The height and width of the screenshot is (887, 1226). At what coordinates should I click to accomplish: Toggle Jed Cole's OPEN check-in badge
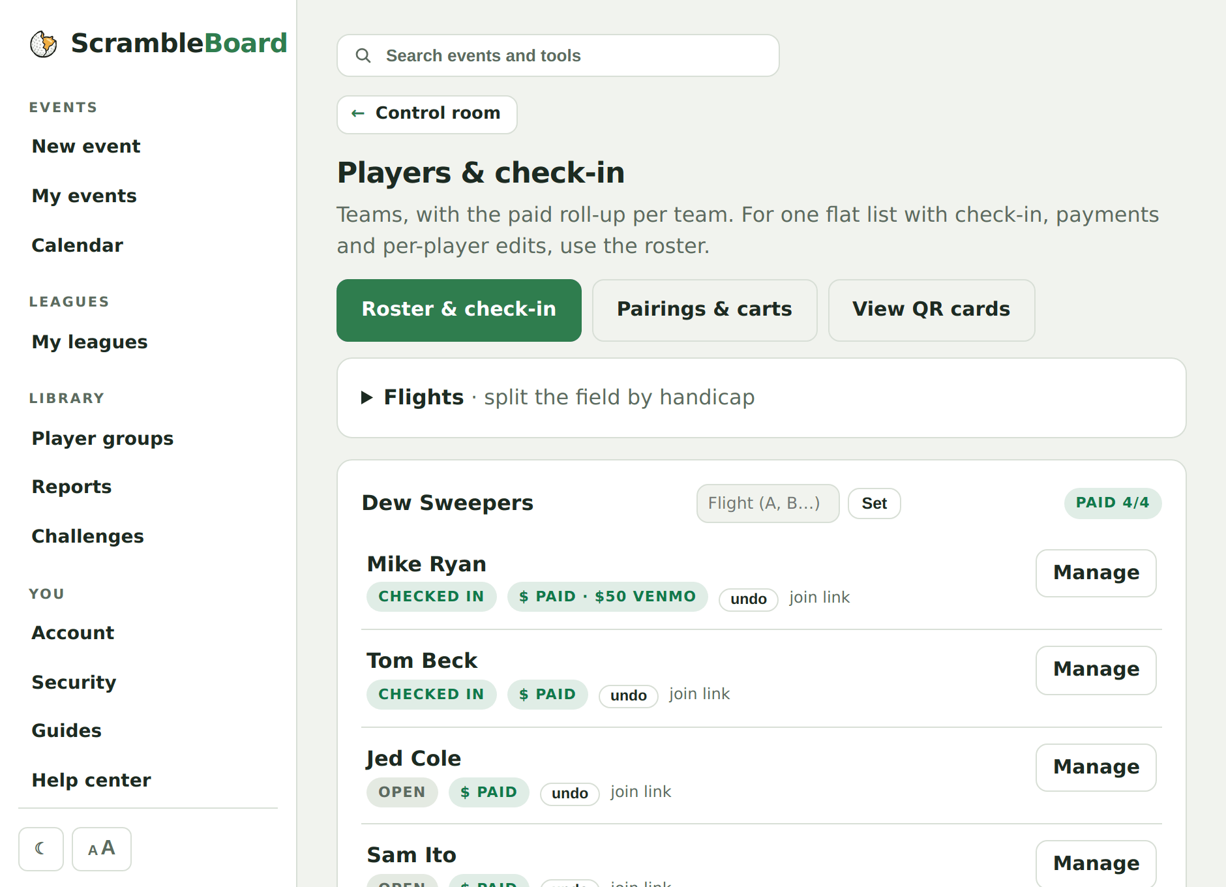402,792
